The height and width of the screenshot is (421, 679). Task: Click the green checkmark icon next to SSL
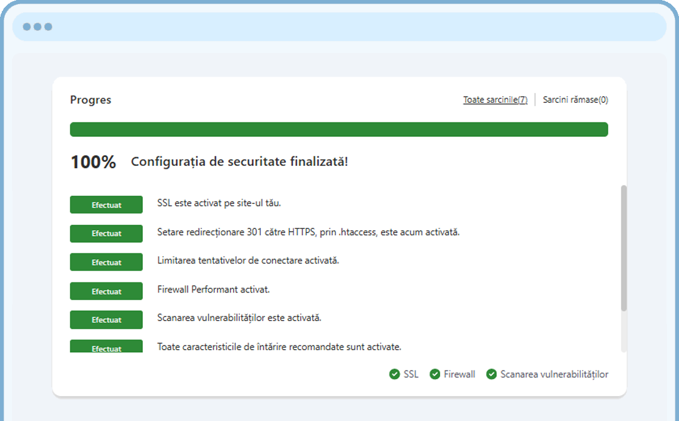pyautogui.click(x=395, y=374)
